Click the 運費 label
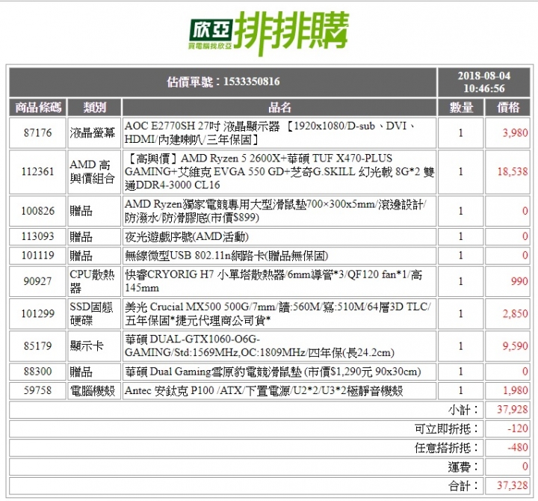This screenshot has height=501, width=538. [463, 467]
